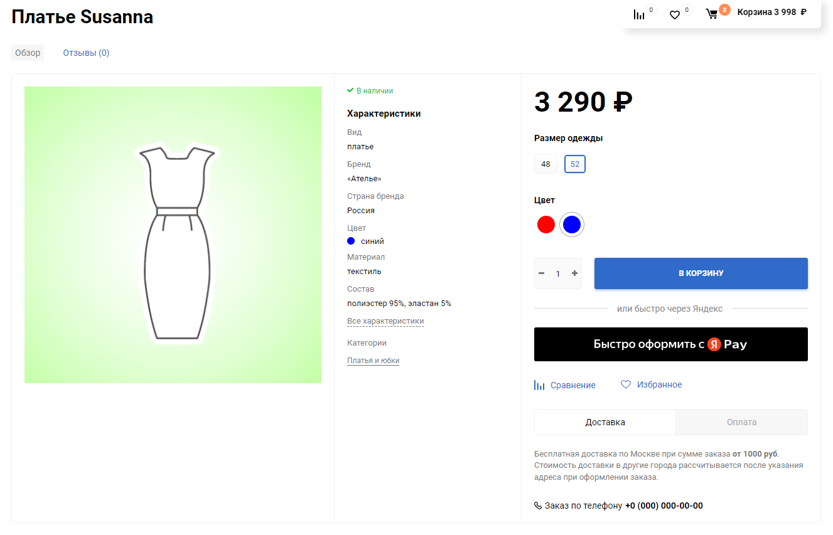Add dress to favorites via heart icon
The height and width of the screenshot is (535, 833).
[626, 384]
